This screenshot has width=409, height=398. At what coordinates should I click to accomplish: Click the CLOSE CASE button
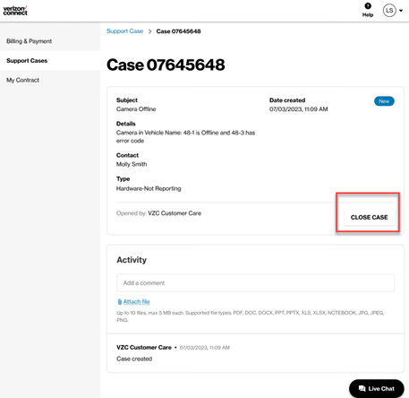[x=369, y=217]
